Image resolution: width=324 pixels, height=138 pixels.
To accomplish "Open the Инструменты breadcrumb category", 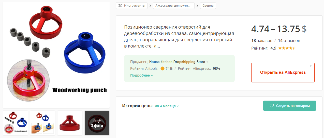I will tap(131, 6).
